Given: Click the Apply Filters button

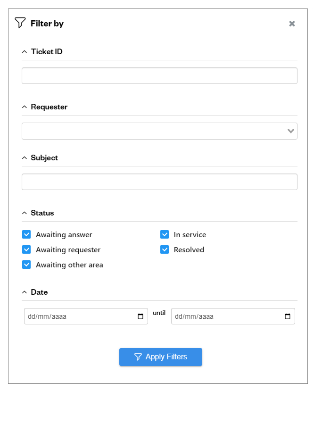Looking at the screenshot, I should (x=160, y=357).
